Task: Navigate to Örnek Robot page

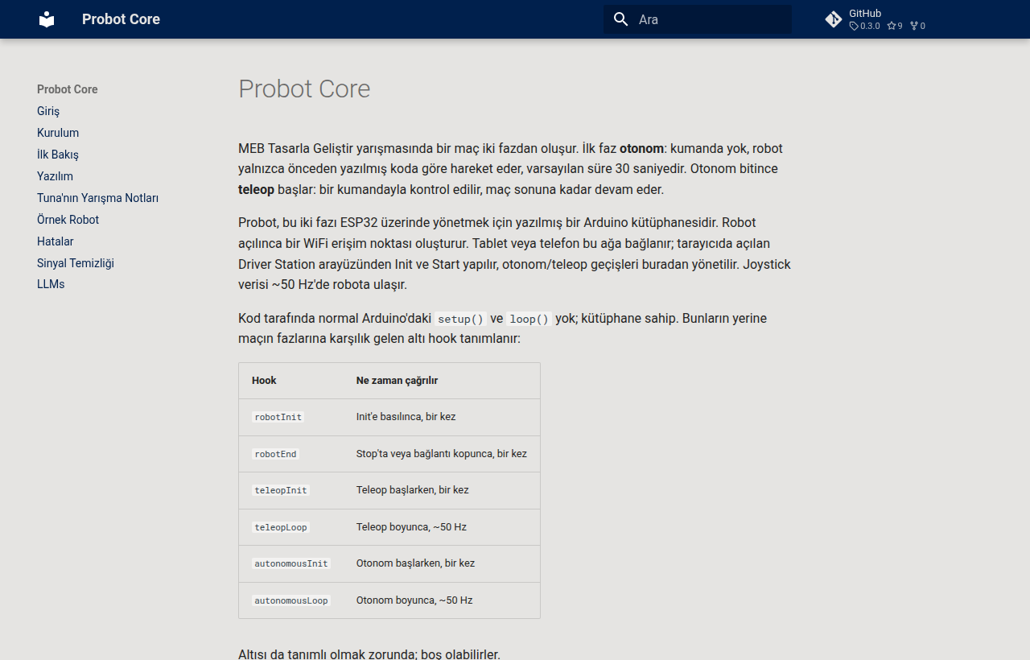Action: click(68, 220)
